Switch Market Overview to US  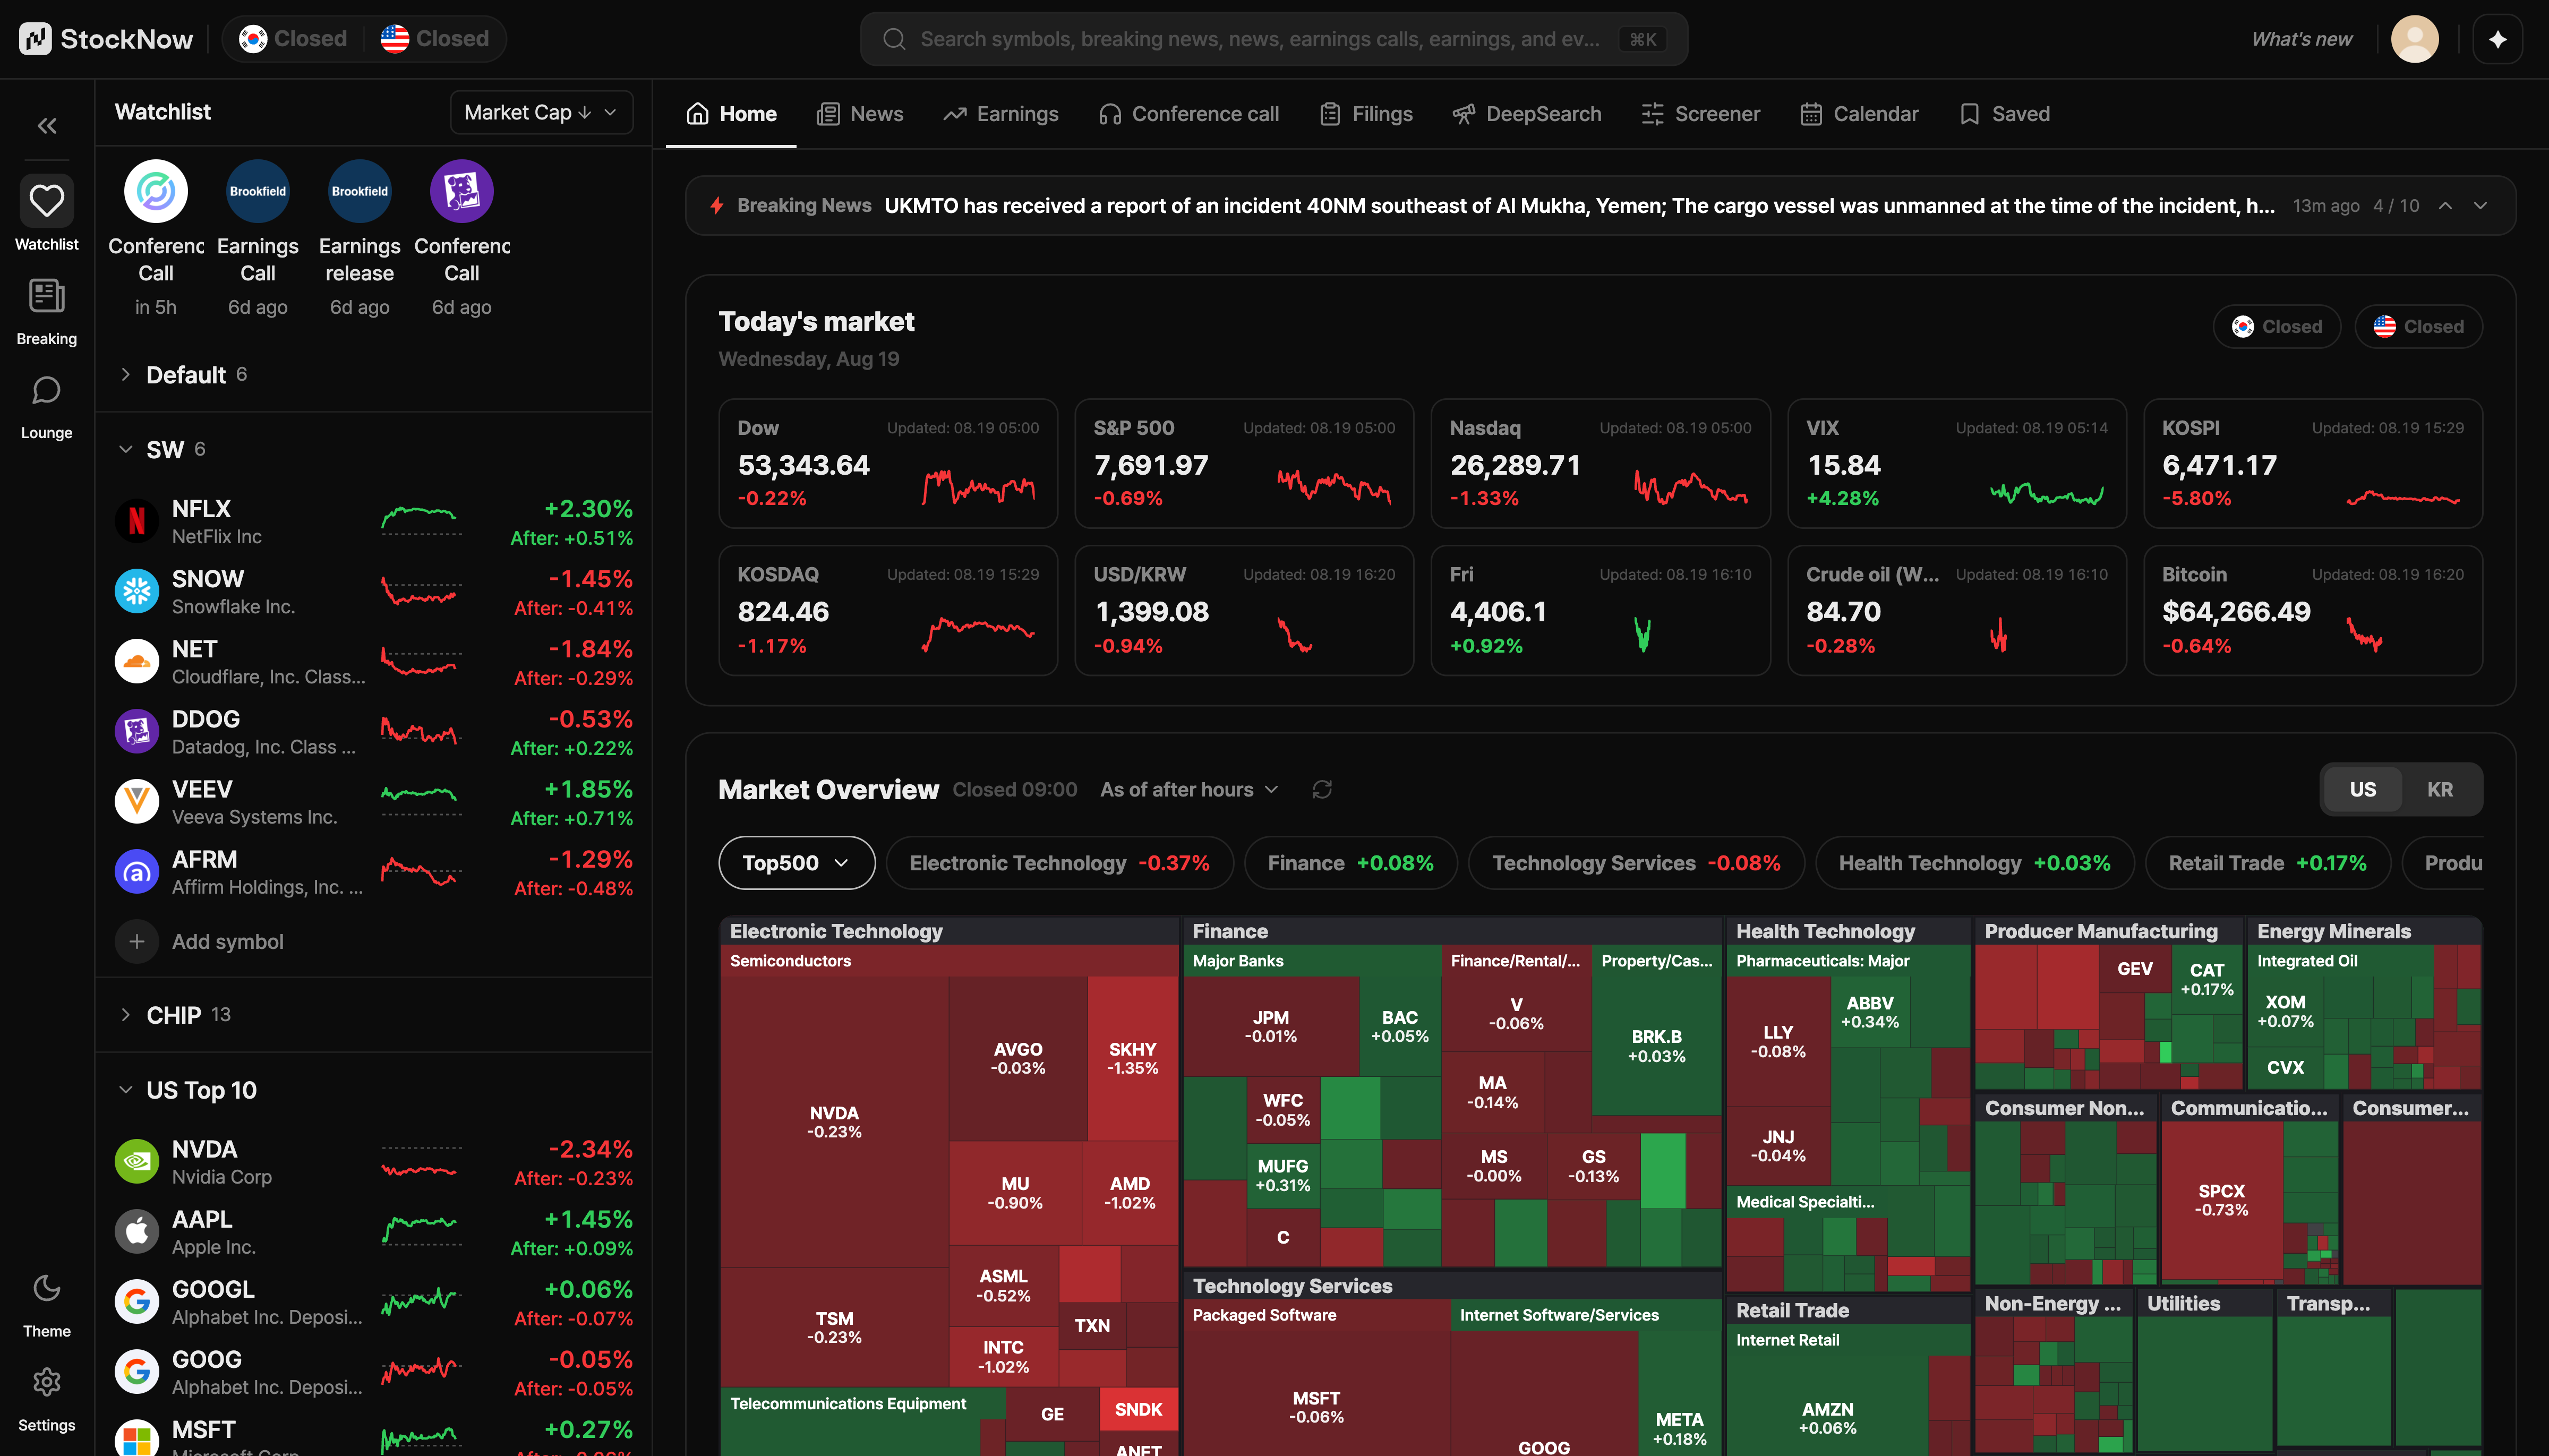[x=2362, y=790]
